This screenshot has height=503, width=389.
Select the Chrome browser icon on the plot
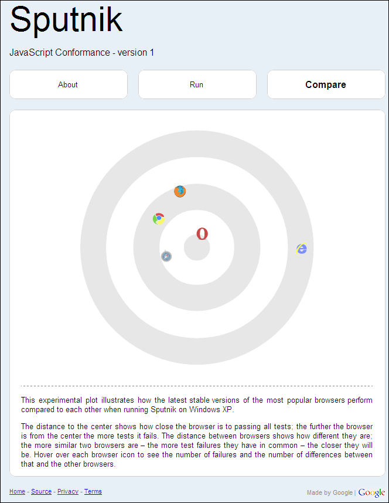pyautogui.click(x=159, y=219)
